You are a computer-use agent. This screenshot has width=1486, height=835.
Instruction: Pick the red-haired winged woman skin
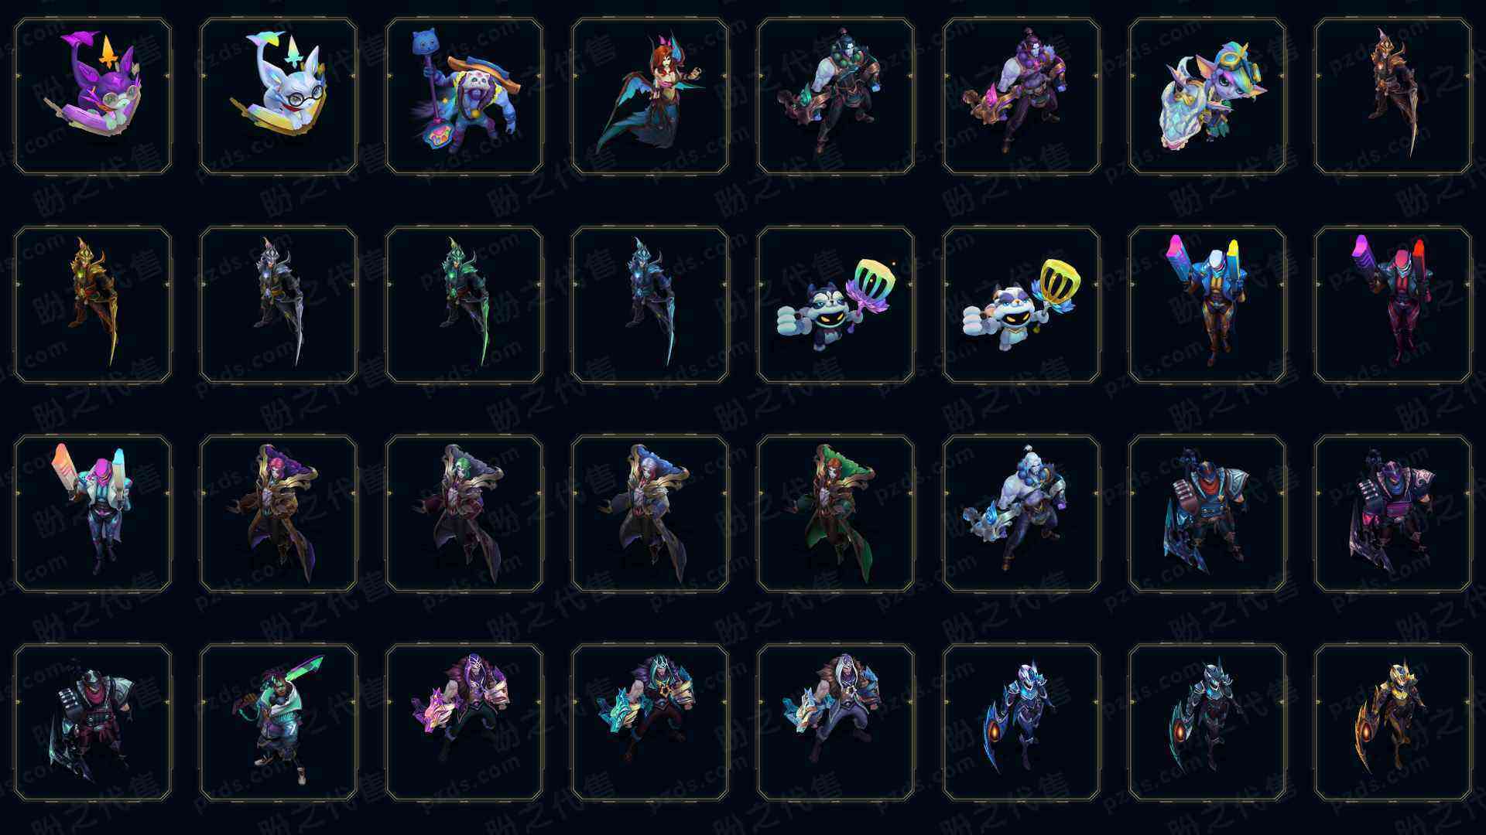[650, 96]
